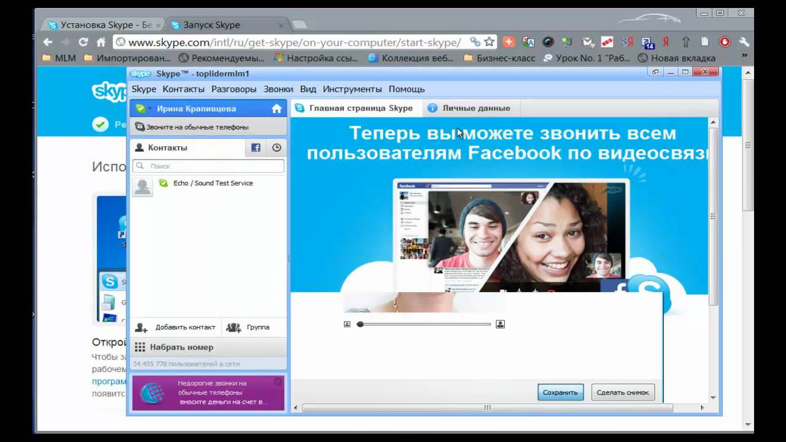Open Импортирован... bookmark folder
786x442 pixels.
point(127,58)
